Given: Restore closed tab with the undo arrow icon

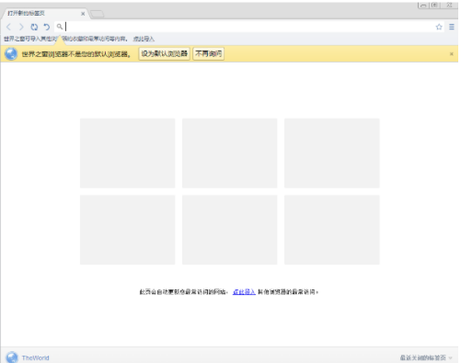Looking at the screenshot, I should pyautogui.click(x=46, y=27).
